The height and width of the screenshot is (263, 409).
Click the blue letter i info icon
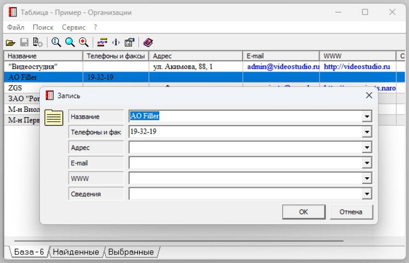point(116,42)
